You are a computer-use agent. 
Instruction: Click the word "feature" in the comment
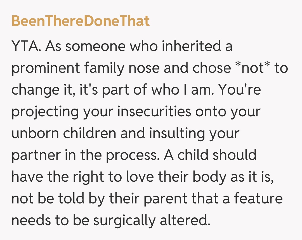(258, 198)
